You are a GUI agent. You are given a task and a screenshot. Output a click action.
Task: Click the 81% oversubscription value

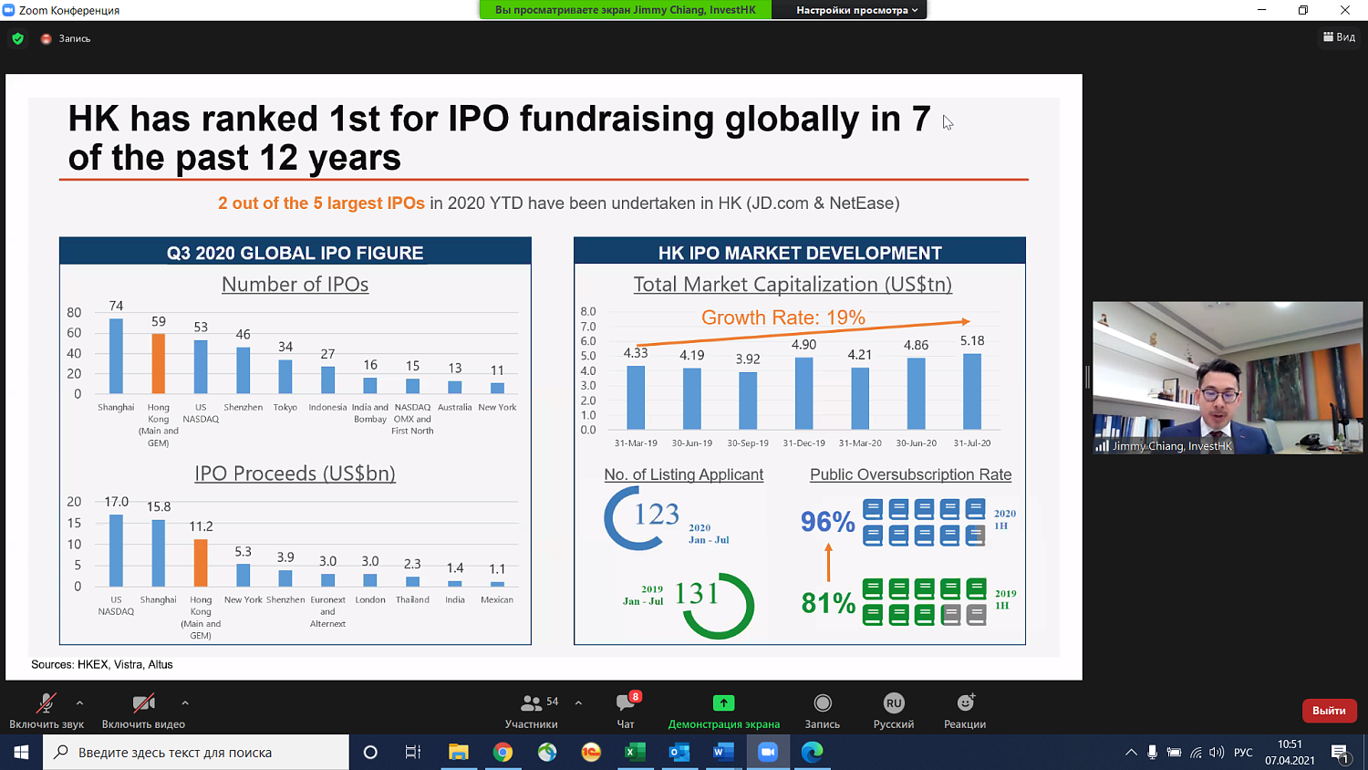(x=828, y=603)
